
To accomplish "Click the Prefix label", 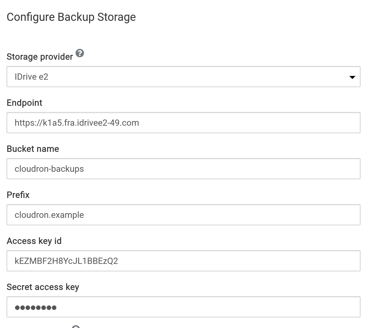I will [x=18, y=195].
